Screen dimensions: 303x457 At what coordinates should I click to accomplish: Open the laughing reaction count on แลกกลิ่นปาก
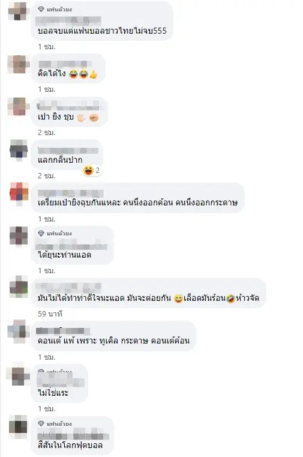click(x=92, y=170)
